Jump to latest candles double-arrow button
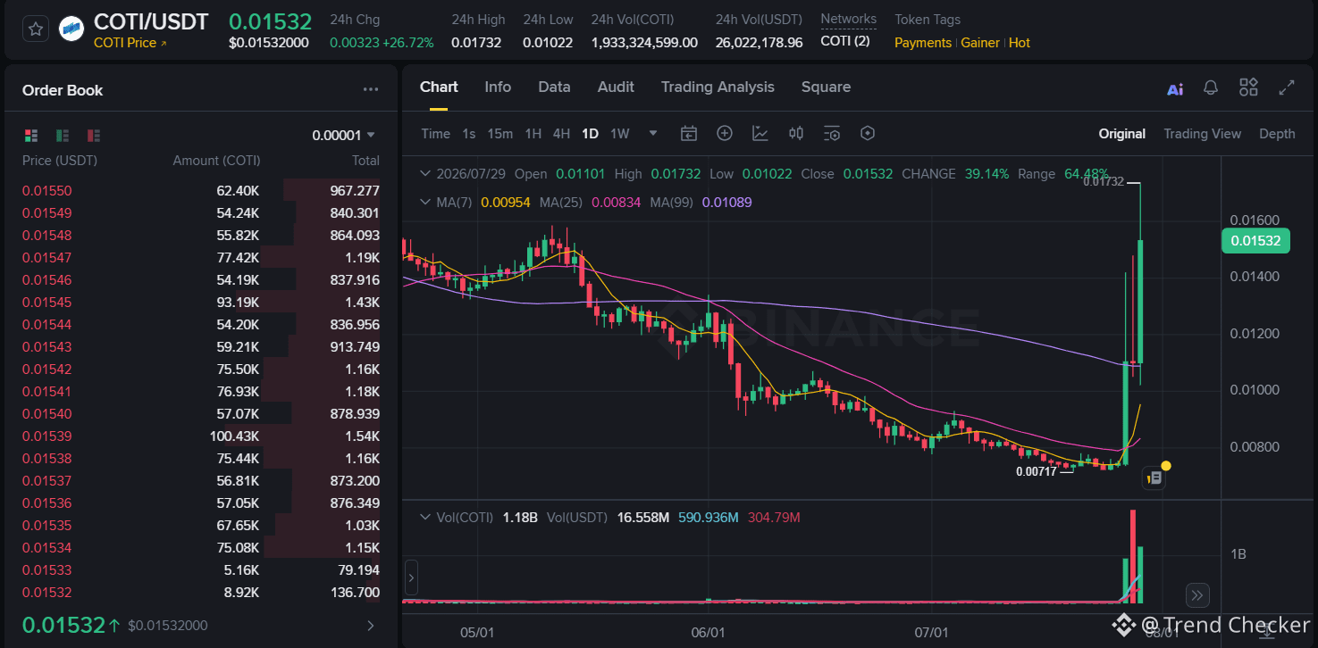The width and height of the screenshot is (1318, 648). click(x=1197, y=595)
